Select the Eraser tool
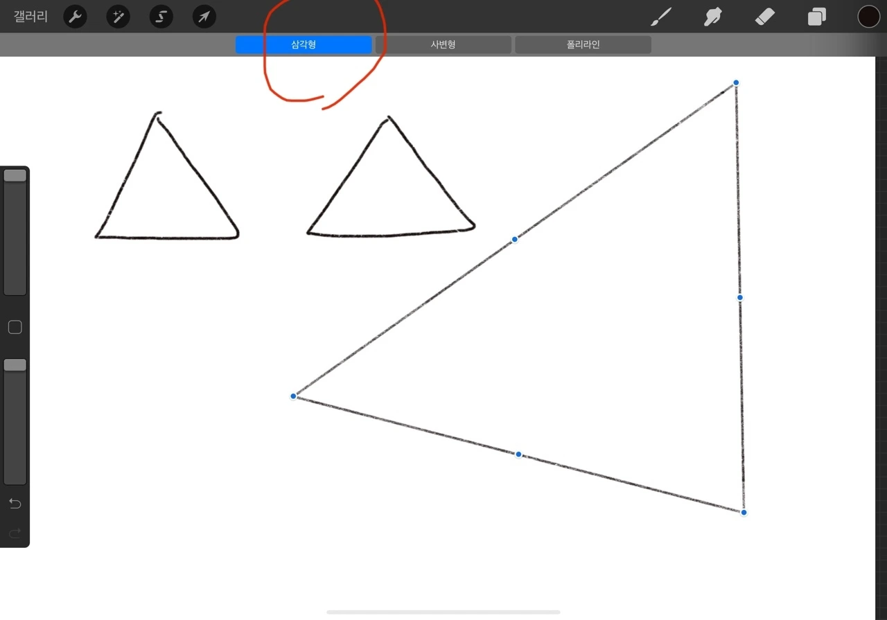The width and height of the screenshot is (887, 620). tap(764, 17)
